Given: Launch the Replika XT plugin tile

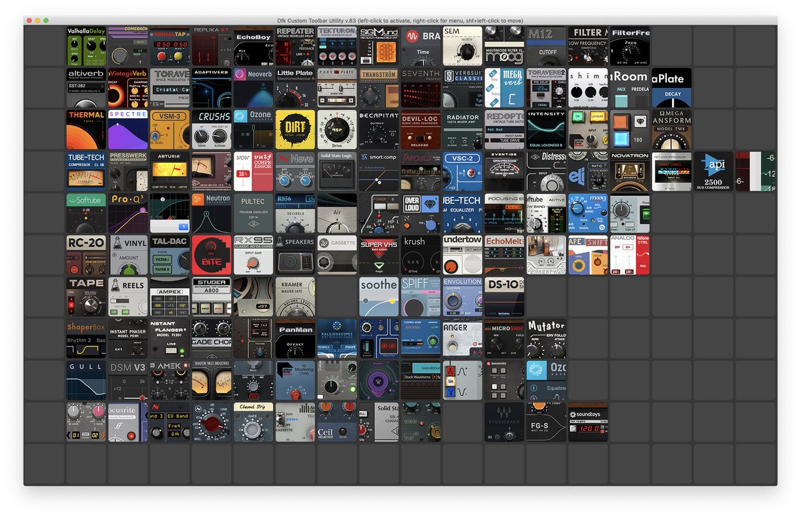Looking at the screenshot, I should [212, 46].
